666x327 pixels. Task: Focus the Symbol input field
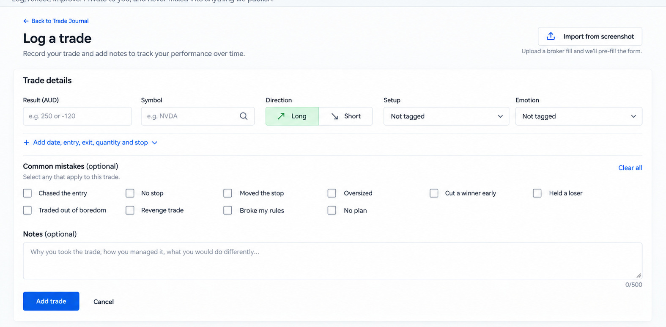[197, 116]
